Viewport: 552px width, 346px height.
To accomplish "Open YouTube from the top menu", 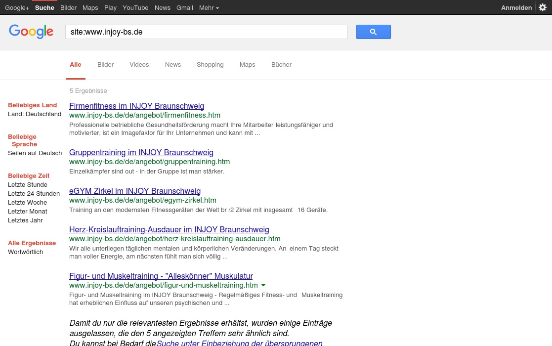I will [x=135, y=7].
